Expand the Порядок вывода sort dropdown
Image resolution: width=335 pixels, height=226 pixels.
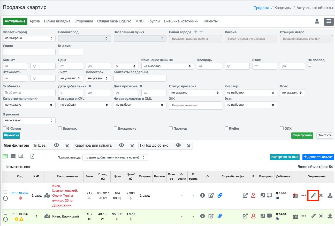(x=115, y=157)
